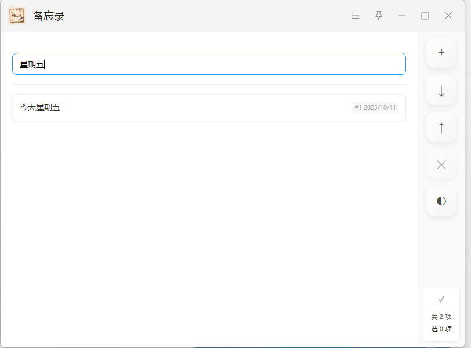Click the gray X button in the sidebar
Image resolution: width=471 pixels, height=348 pixels.
(441, 165)
